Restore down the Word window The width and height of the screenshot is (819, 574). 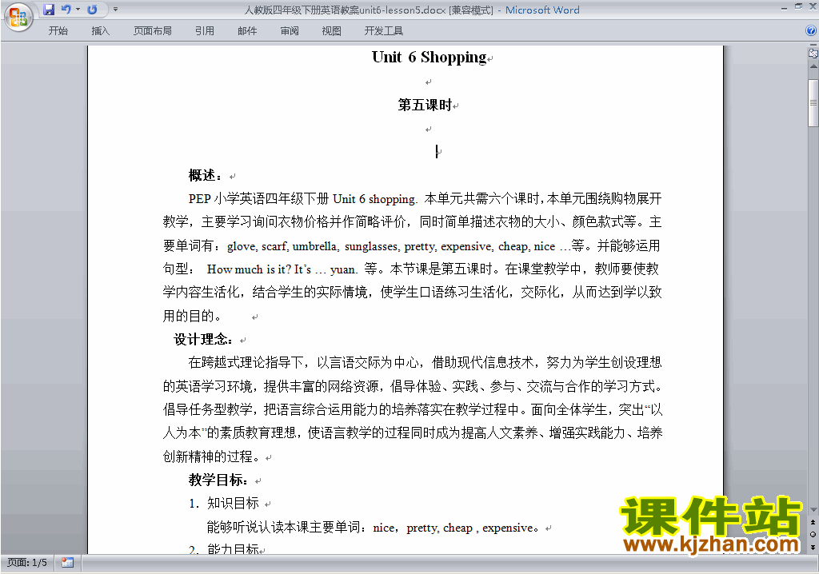pyautogui.click(x=798, y=7)
